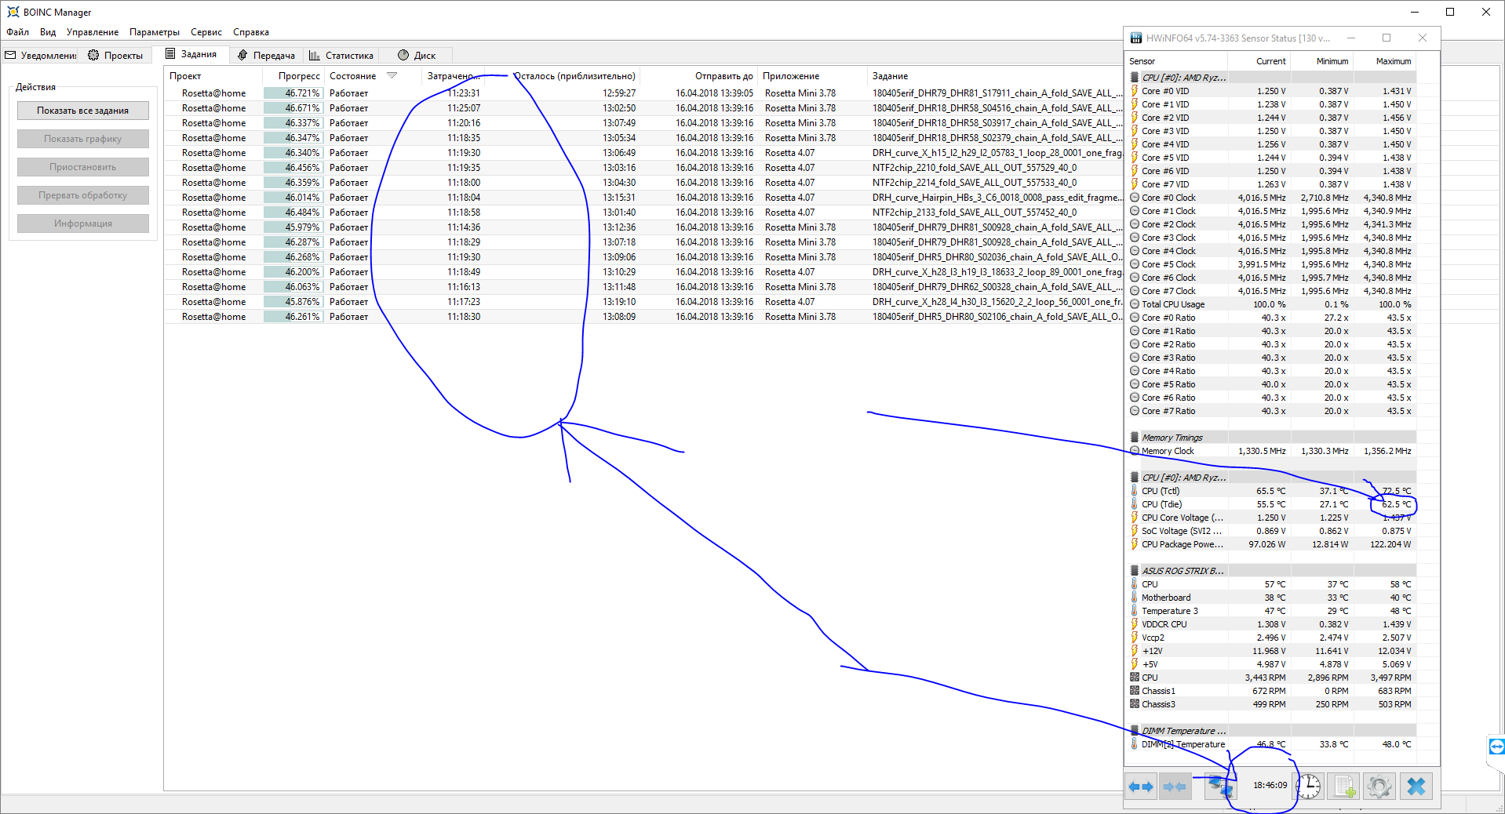The width and height of the screenshot is (1505, 814).
Task: Reset sensor min/max with the clock icon
Action: 1309,786
